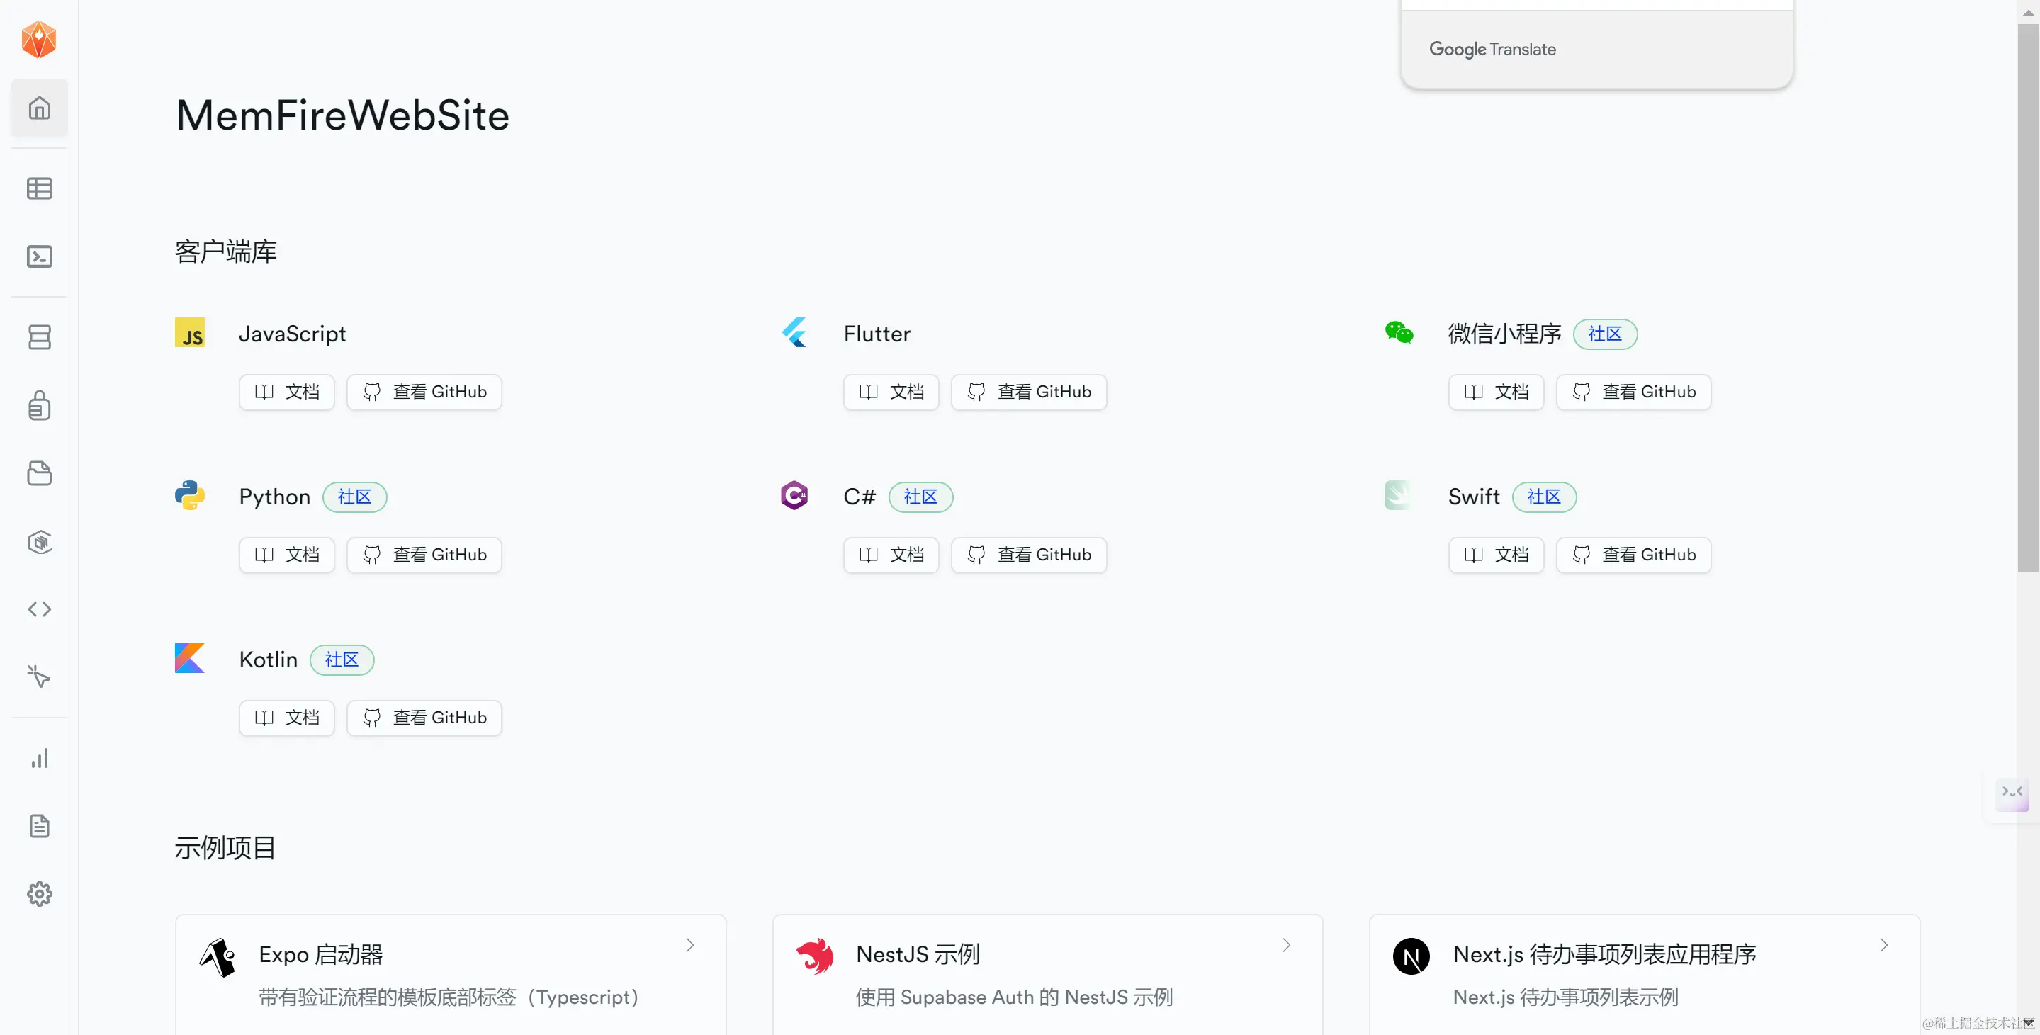Open the Table Editor sidebar icon
2040x1035 pixels.
(40, 188)
